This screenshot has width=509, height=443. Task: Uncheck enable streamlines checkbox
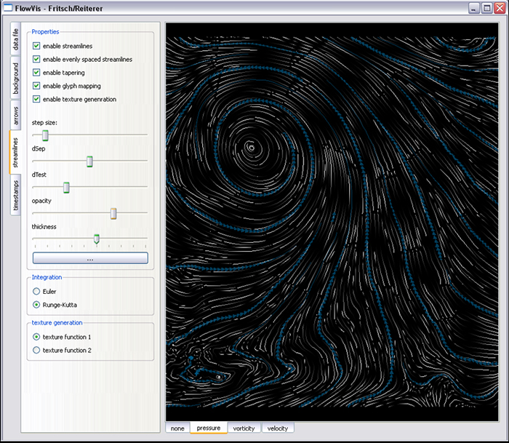click(x=36, y=47)
